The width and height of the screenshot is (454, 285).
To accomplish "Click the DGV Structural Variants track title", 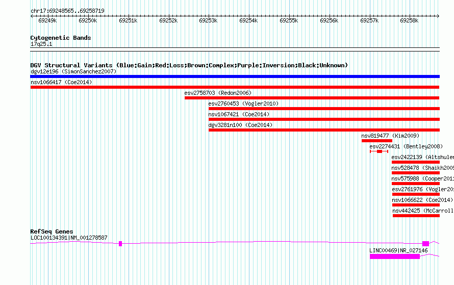I will [x=189, y=65].
